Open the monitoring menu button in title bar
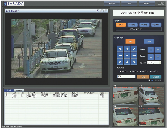167x129 pixels. (111, 3)
